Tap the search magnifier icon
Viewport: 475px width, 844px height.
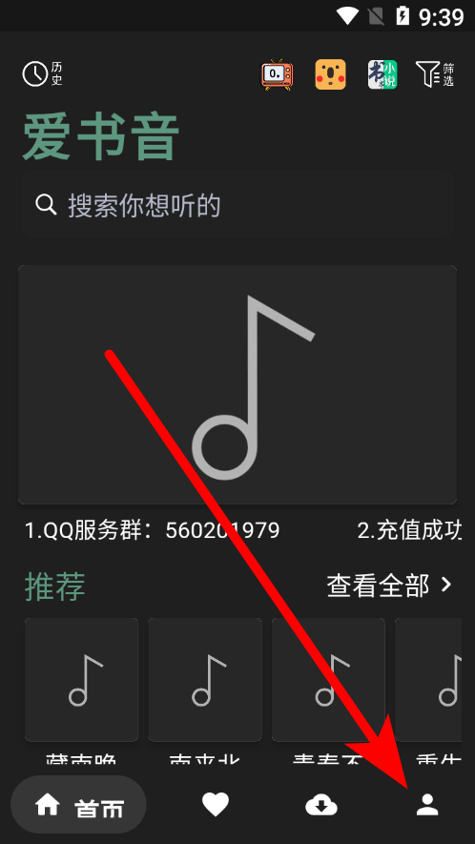(46, 205)
